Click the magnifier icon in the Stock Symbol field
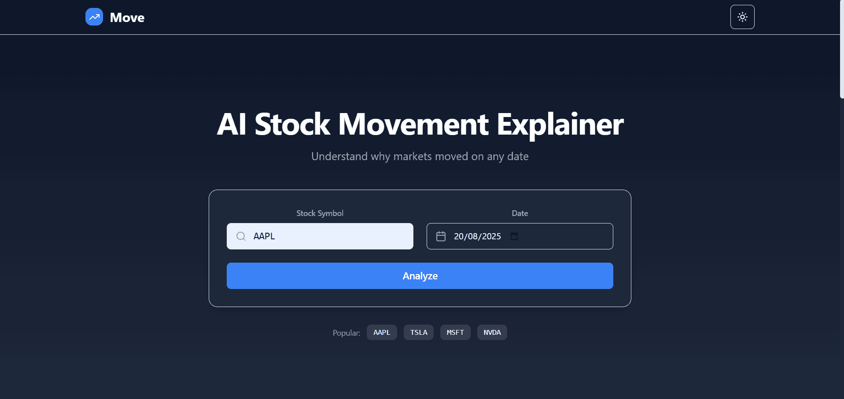 point(241,236)
